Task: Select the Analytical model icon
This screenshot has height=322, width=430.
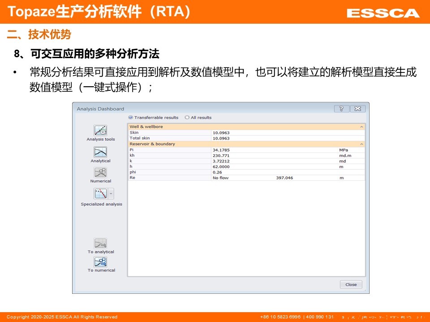Action: pyautogui.click(x=100, y=152)
